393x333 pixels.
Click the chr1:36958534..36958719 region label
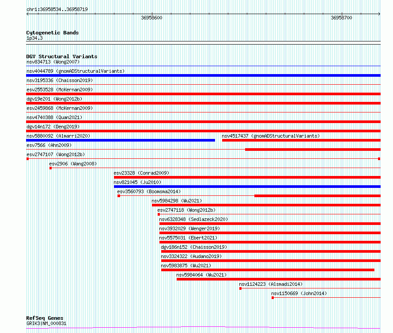[57, 9]
